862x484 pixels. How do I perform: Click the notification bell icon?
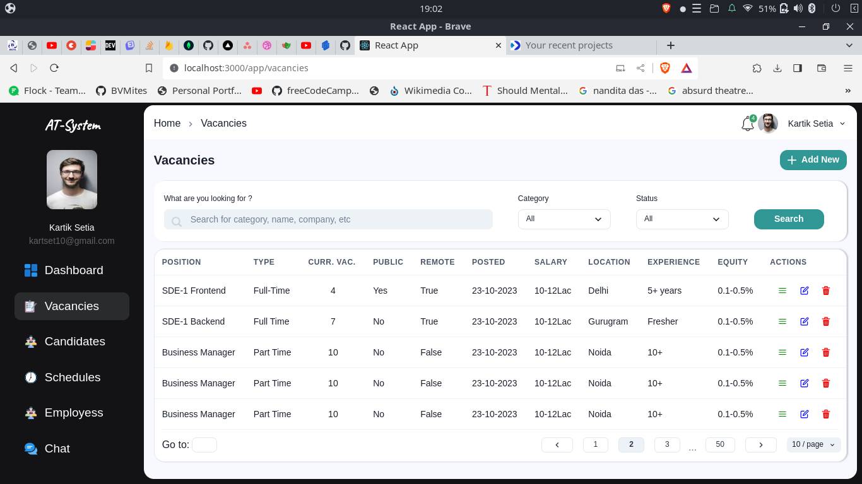tap(747, 124)
